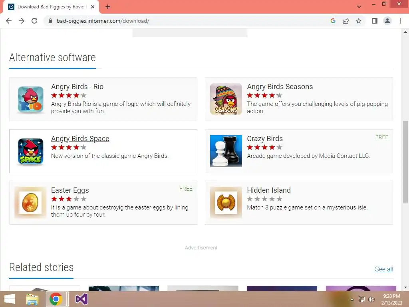
Task: Open volume speaker tray icon
Action: click(371, 299)
